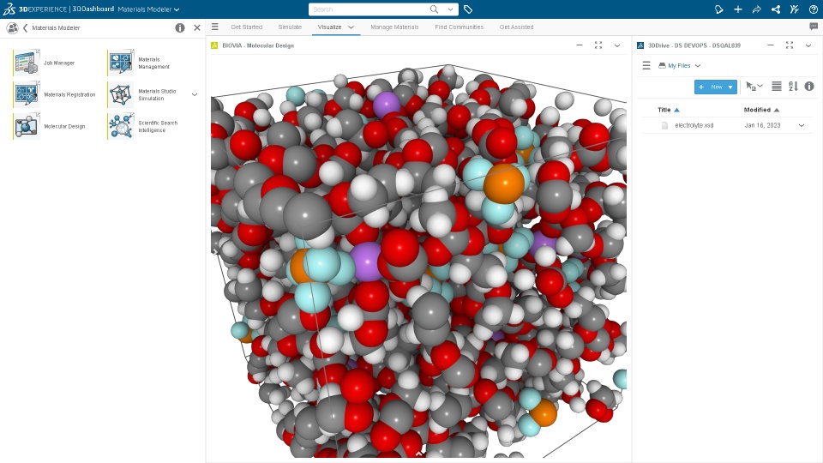The image size is (823, 463).
Task: Click the New button in 3DDrive
Action: (x=715, y=87)
